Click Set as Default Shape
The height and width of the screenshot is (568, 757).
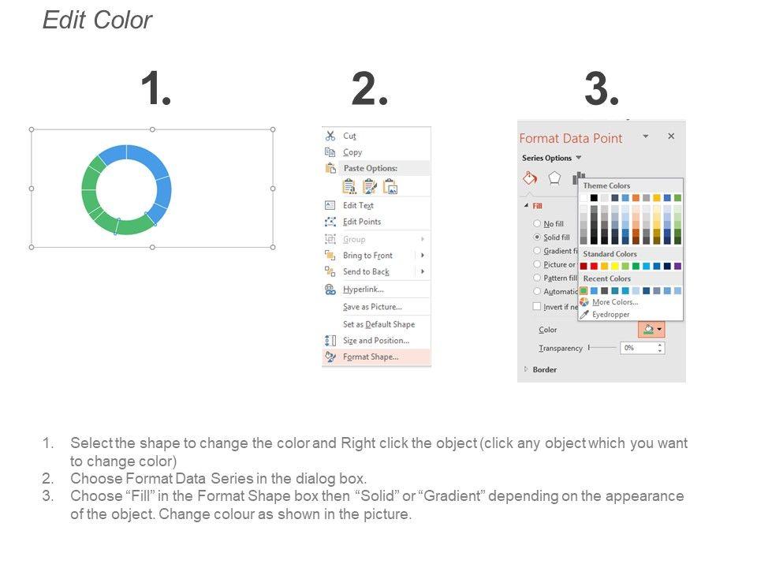[x=378, y=324]
